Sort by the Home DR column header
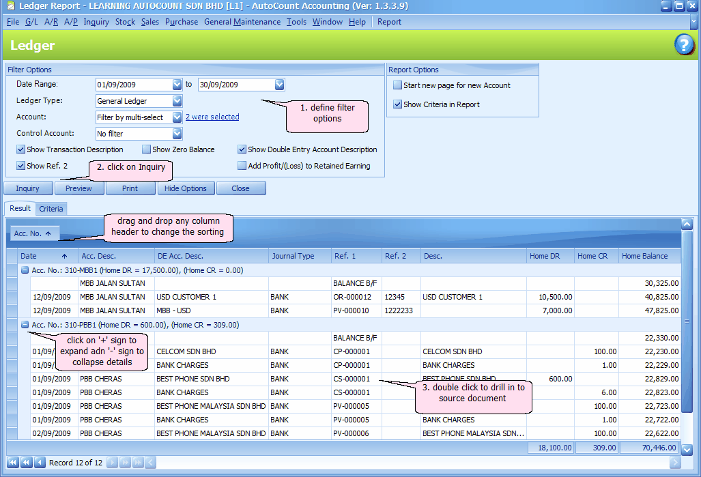 [x=550, y=256]
